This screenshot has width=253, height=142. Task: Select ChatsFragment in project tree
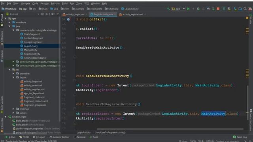[x=32, y=34]
